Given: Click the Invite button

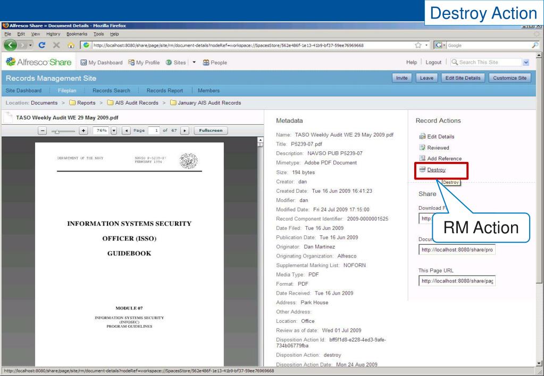Looking at the screenshot, I should [402, 78].
